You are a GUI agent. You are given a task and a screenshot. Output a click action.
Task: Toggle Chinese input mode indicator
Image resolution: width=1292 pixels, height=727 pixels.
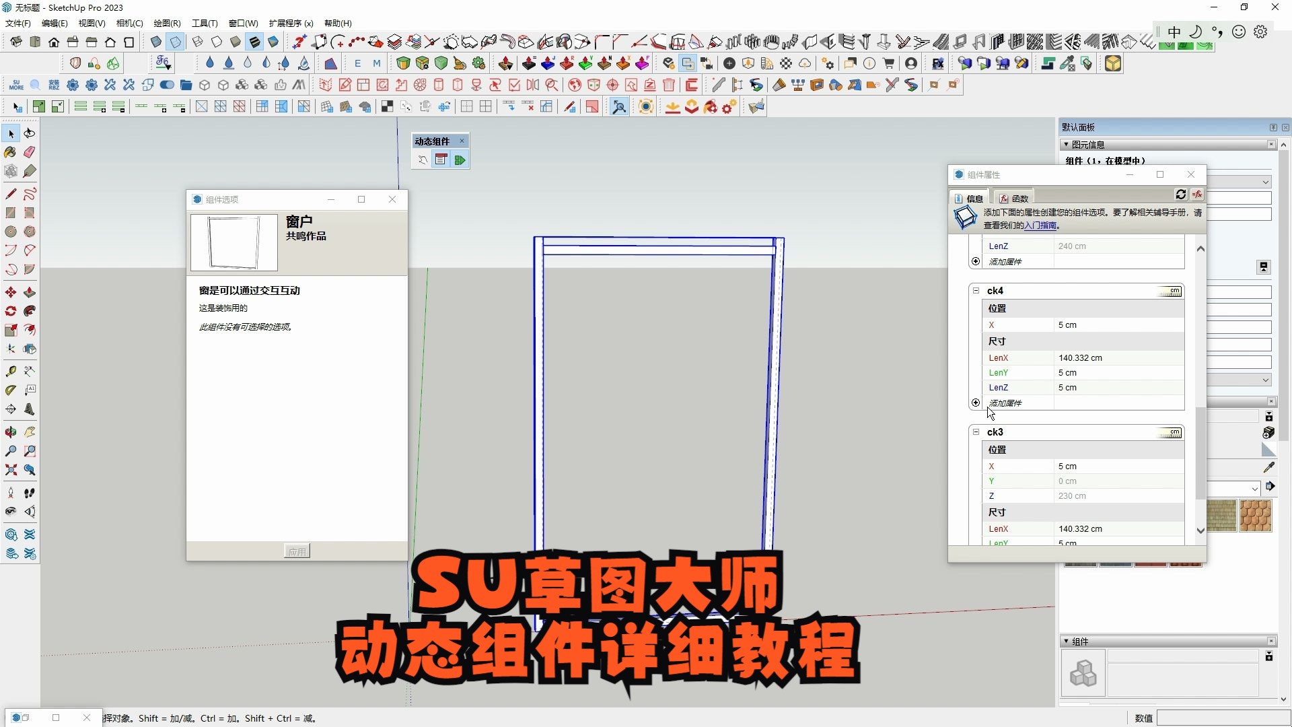click(x=1174, y=32)
